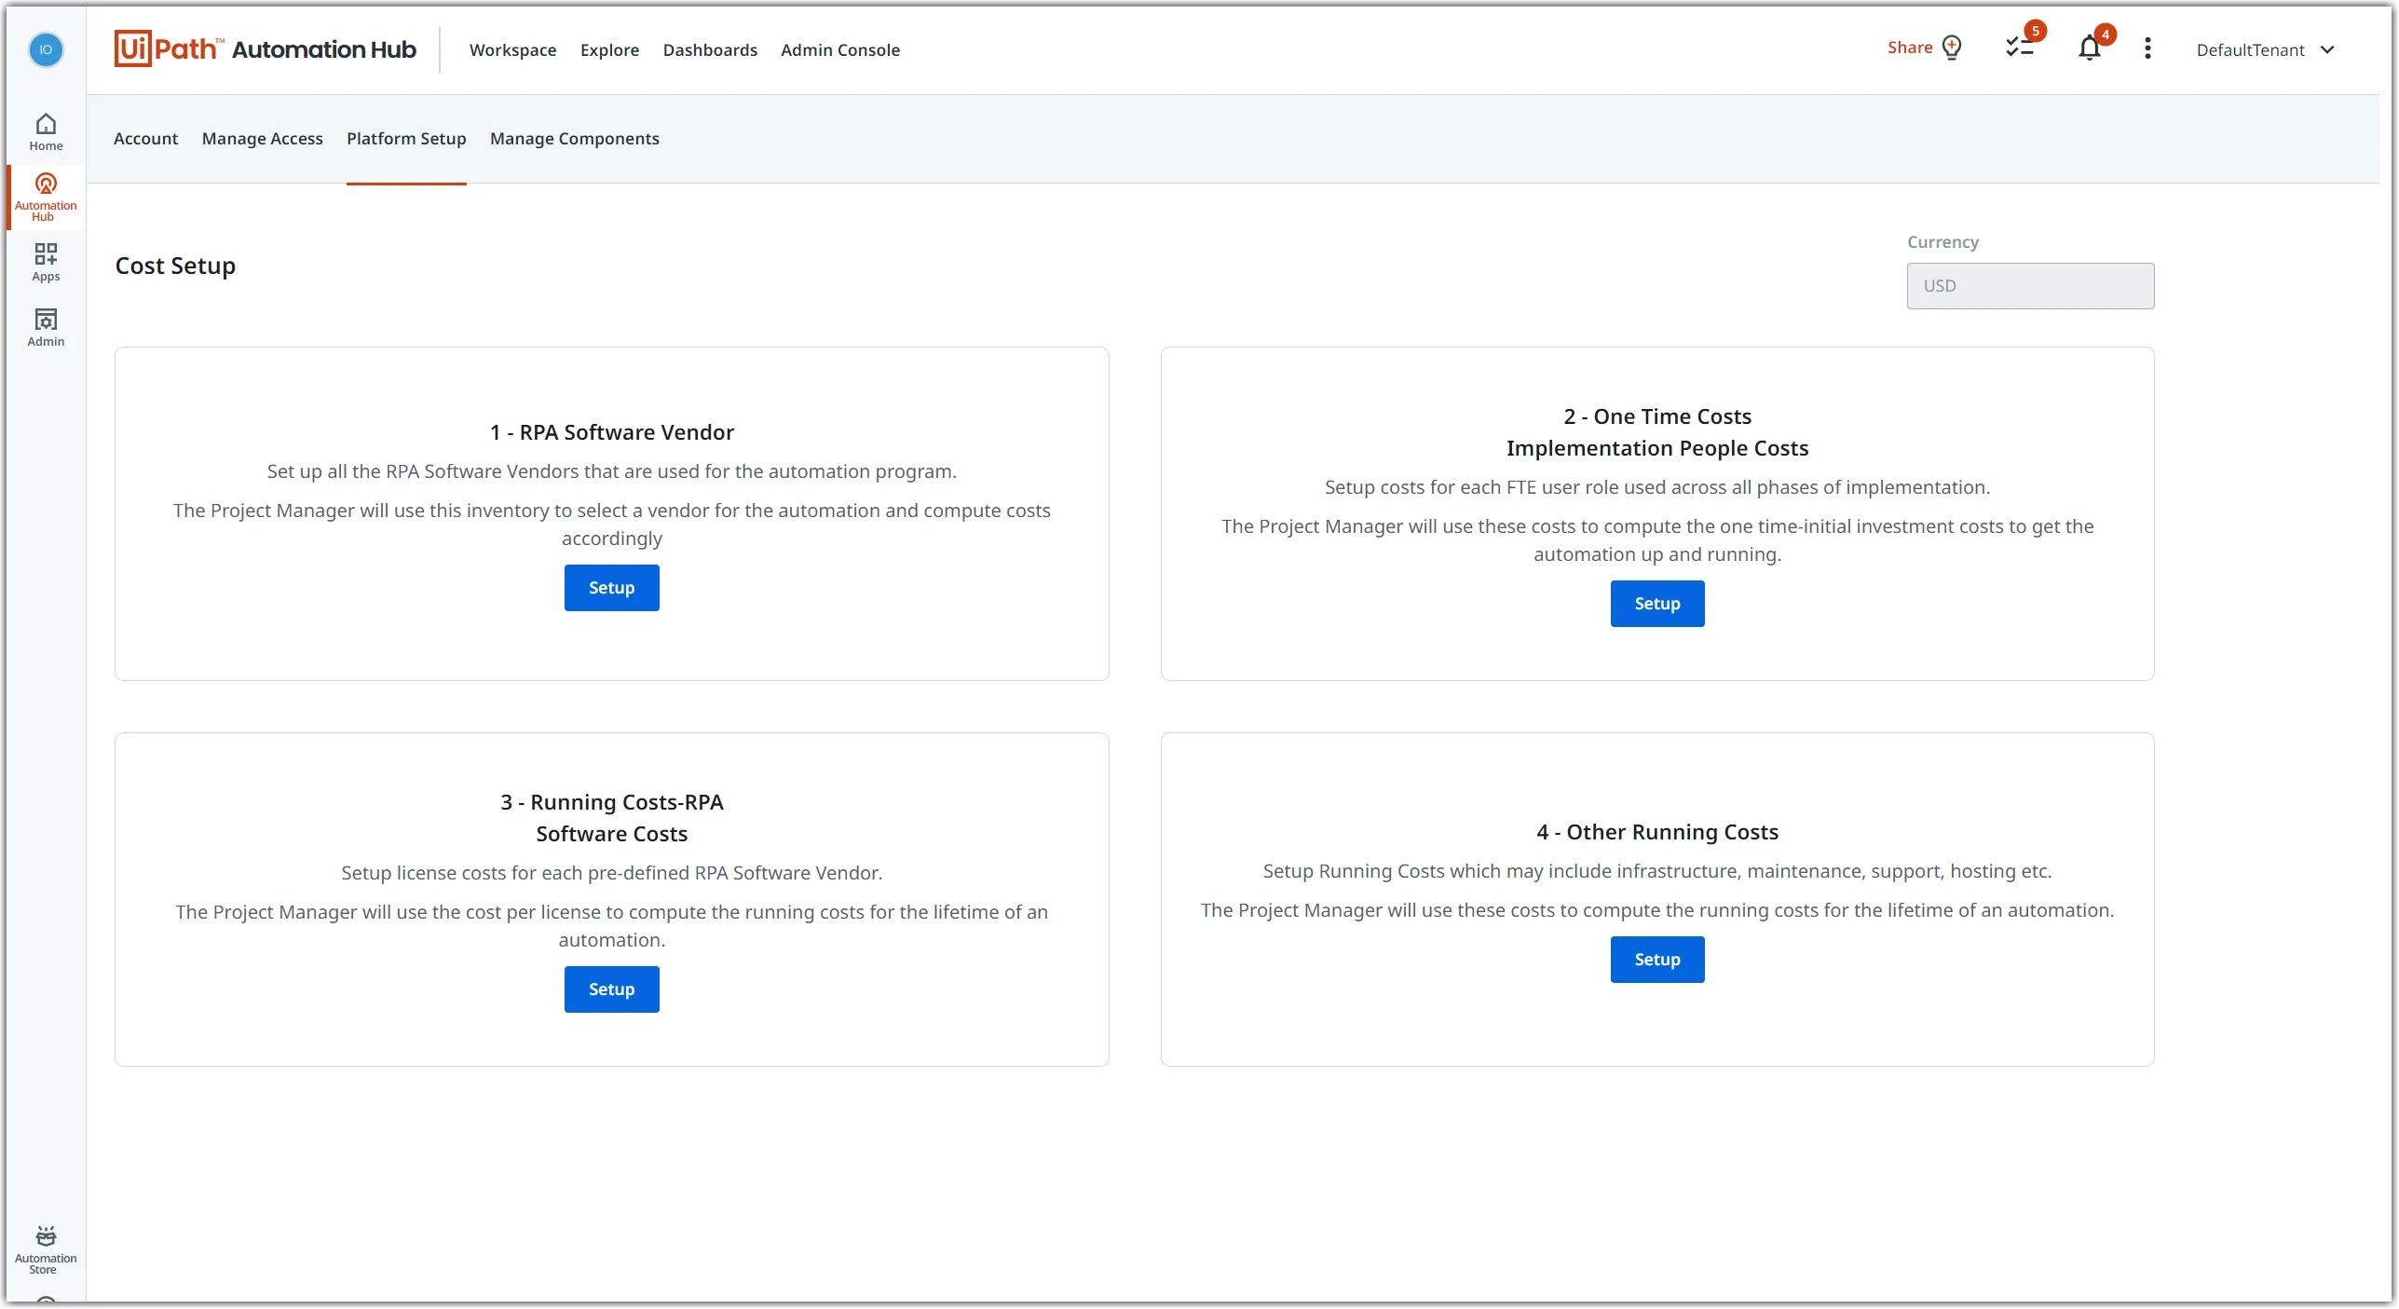Click the Currency label
Viewport: 2399px width, 1309px height.
coord(1942,242)
